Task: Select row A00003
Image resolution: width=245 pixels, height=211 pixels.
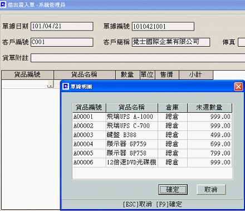Action: (152, 135)
